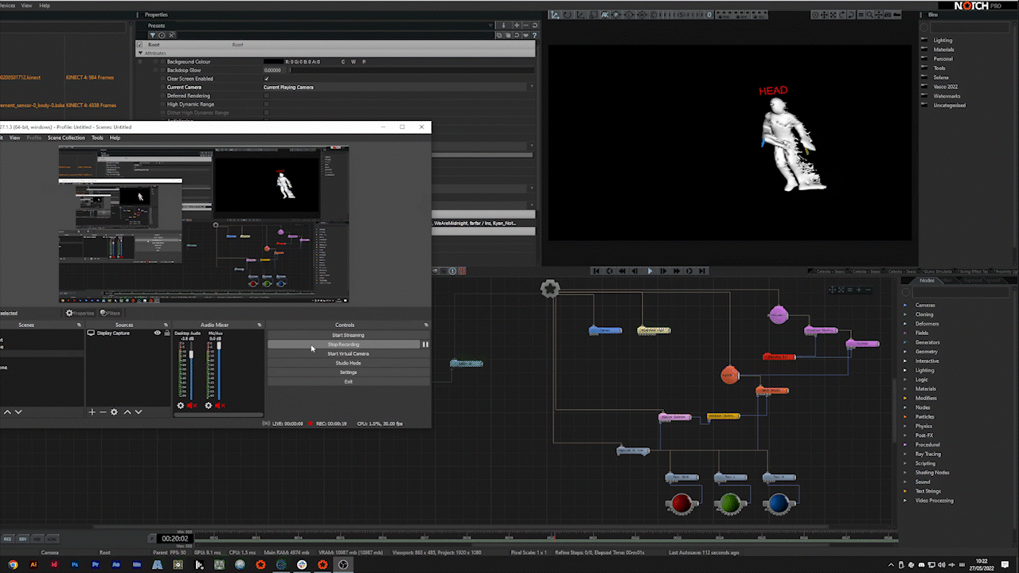
Task: Click the Root star node in nodegraph
Action: (550, 288)
